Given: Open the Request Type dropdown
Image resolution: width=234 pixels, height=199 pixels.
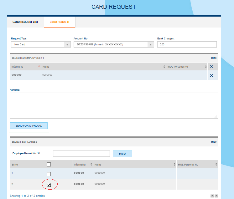Looking at the screenshot, I should pyautogui.click(x=41, y=45).
